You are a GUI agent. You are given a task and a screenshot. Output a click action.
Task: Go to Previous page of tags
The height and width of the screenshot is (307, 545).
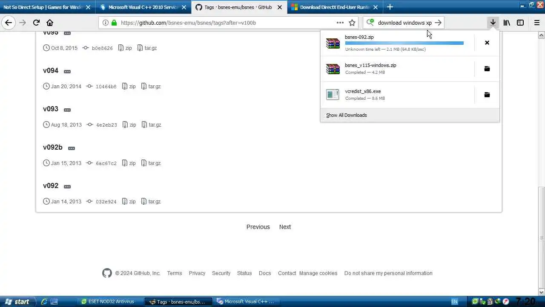pos(258,227)
